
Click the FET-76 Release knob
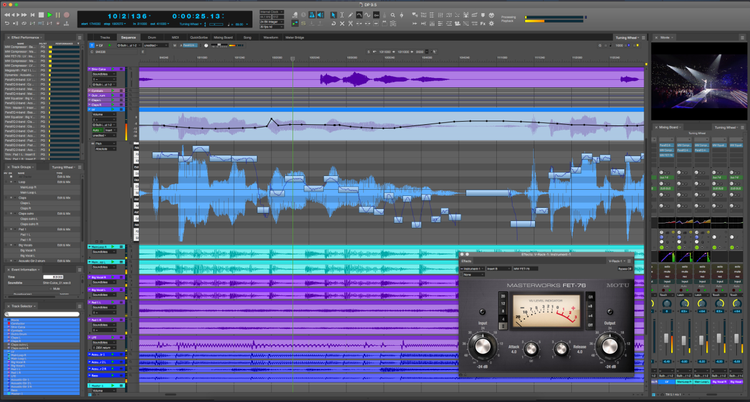[561, 349]
